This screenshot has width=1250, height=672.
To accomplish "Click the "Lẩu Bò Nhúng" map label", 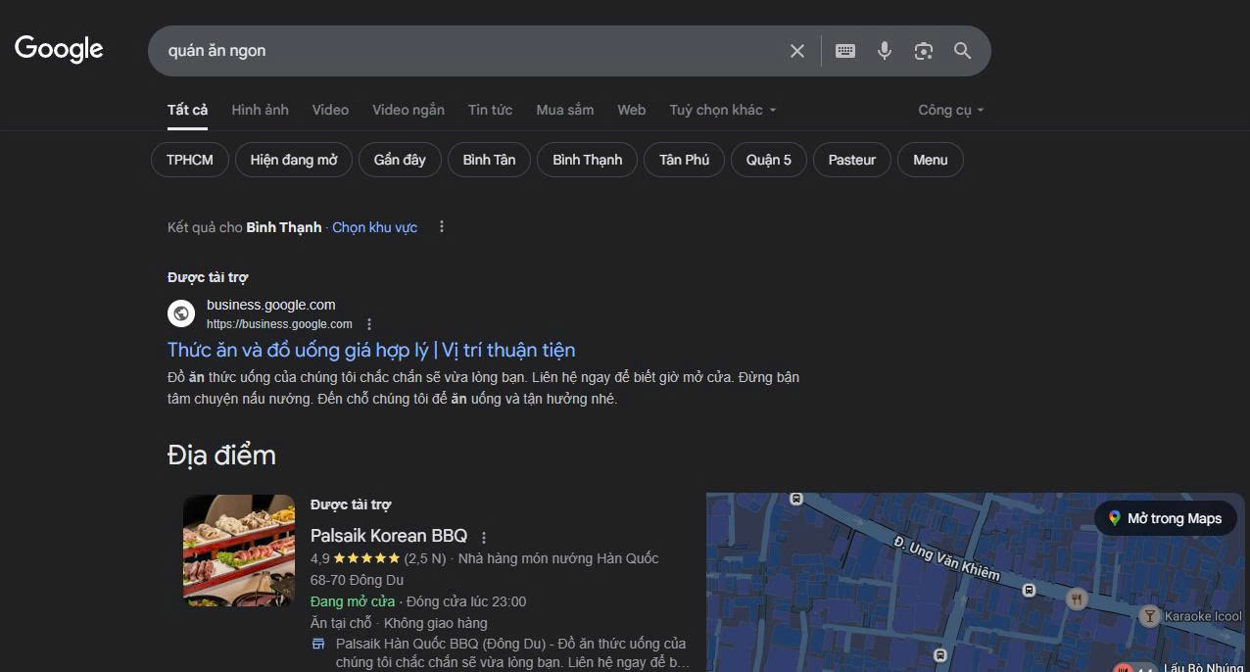I will (1204, 667).
